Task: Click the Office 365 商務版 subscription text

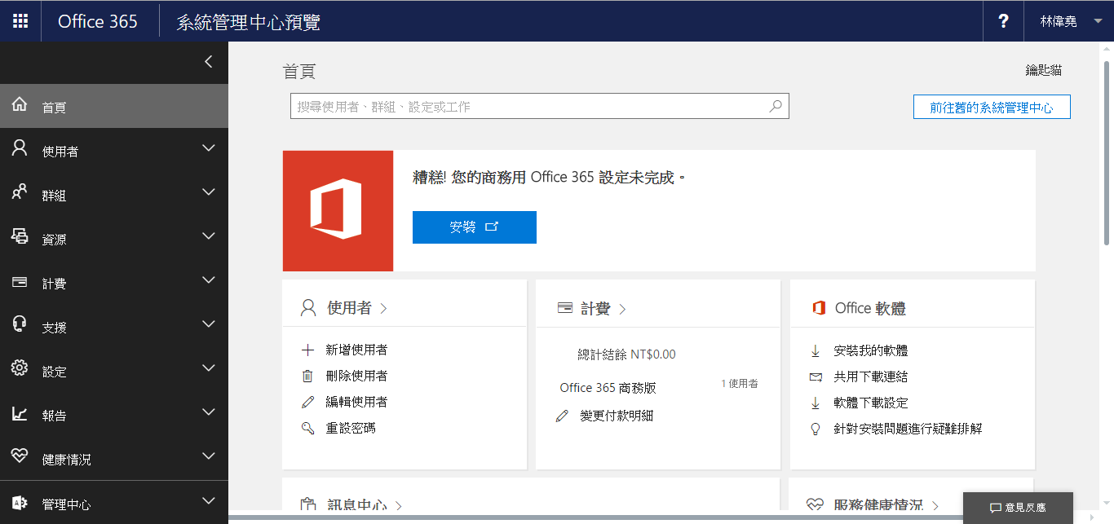Action: coord(608,388)
